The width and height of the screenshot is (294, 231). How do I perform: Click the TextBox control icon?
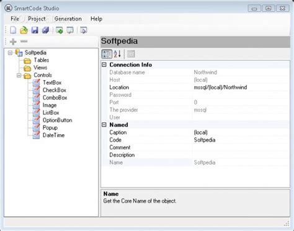[x=37, y=83]
